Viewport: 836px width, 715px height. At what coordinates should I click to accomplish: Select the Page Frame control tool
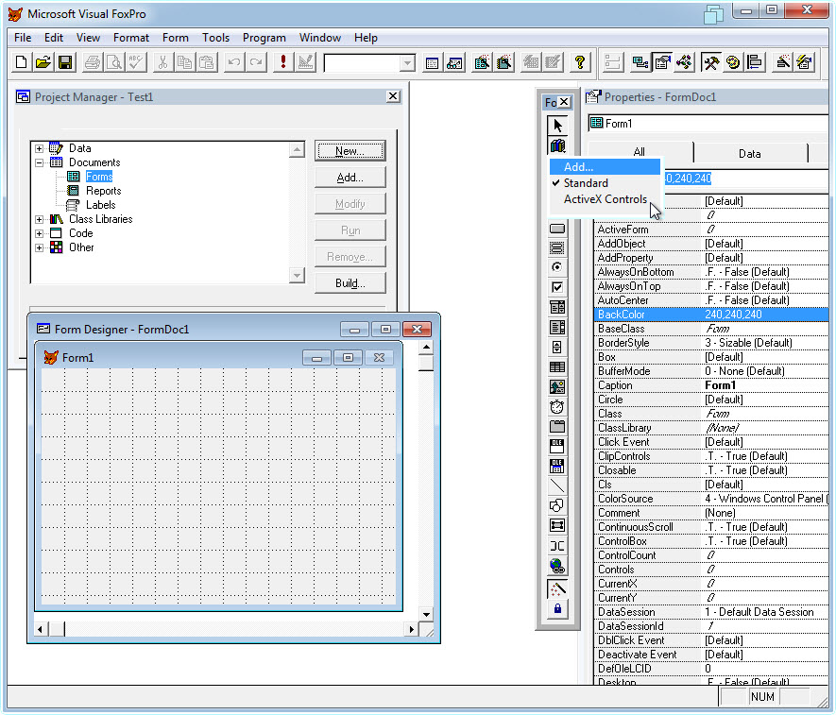tap(557, 427)
